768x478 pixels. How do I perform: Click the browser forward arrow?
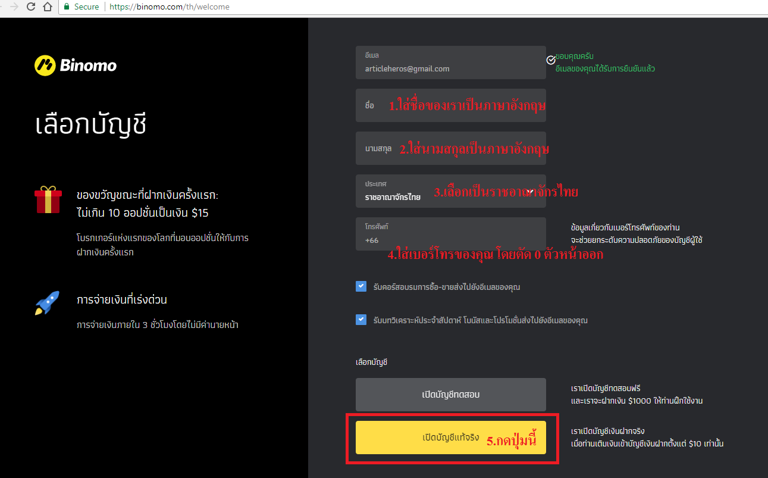14,7
